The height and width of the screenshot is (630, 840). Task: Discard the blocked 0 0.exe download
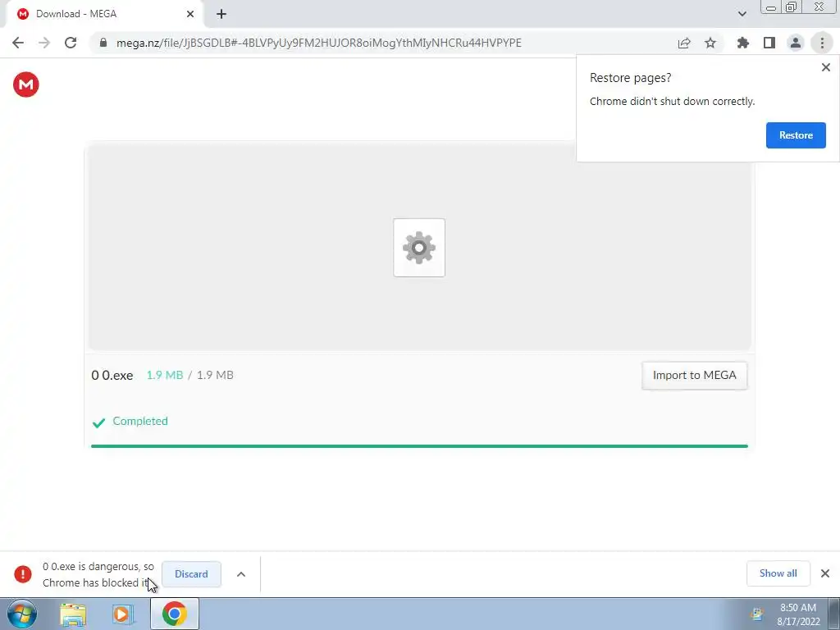coord(191,574)
